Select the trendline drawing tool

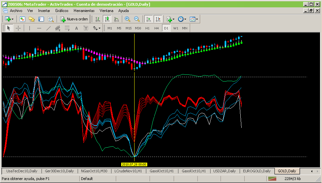point(48,28)
